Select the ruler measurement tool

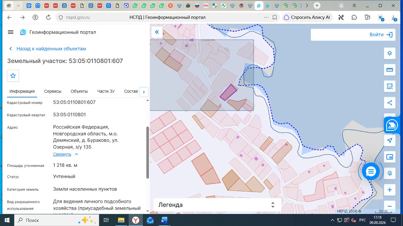click(389, 70)
